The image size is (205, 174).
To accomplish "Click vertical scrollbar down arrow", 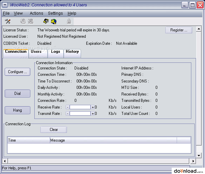I will click(199, 156).
